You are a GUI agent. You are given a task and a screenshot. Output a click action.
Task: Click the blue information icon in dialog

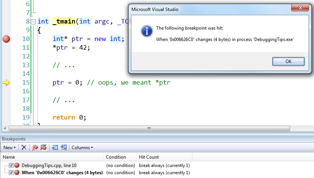pyautogui.click(x=147, y=31)
